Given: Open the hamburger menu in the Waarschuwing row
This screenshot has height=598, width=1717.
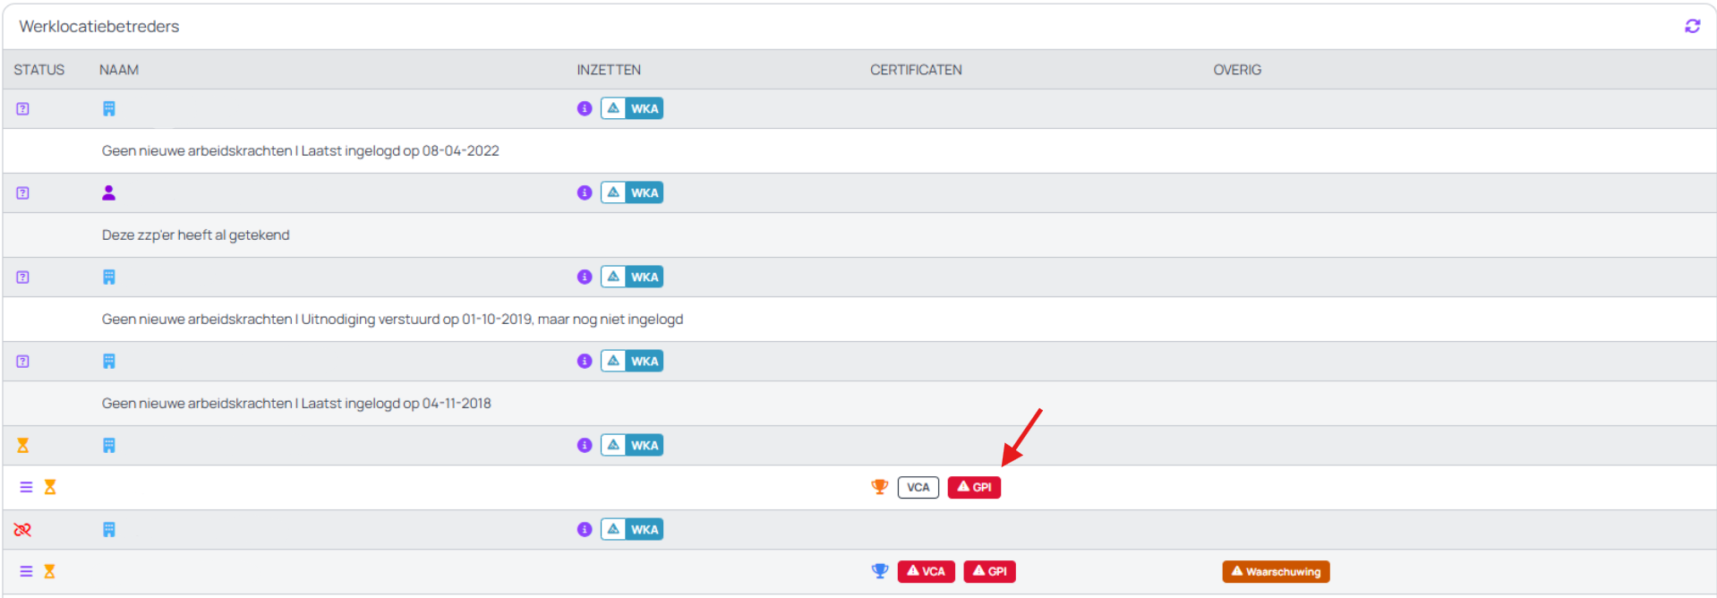Looking at the screenshot, I should [26, 571].
